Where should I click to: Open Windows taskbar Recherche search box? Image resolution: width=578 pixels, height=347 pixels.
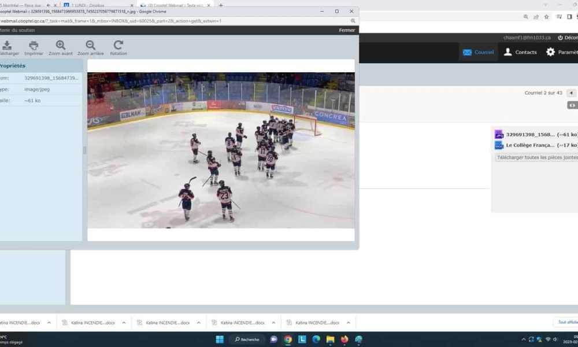coord(249,339)
